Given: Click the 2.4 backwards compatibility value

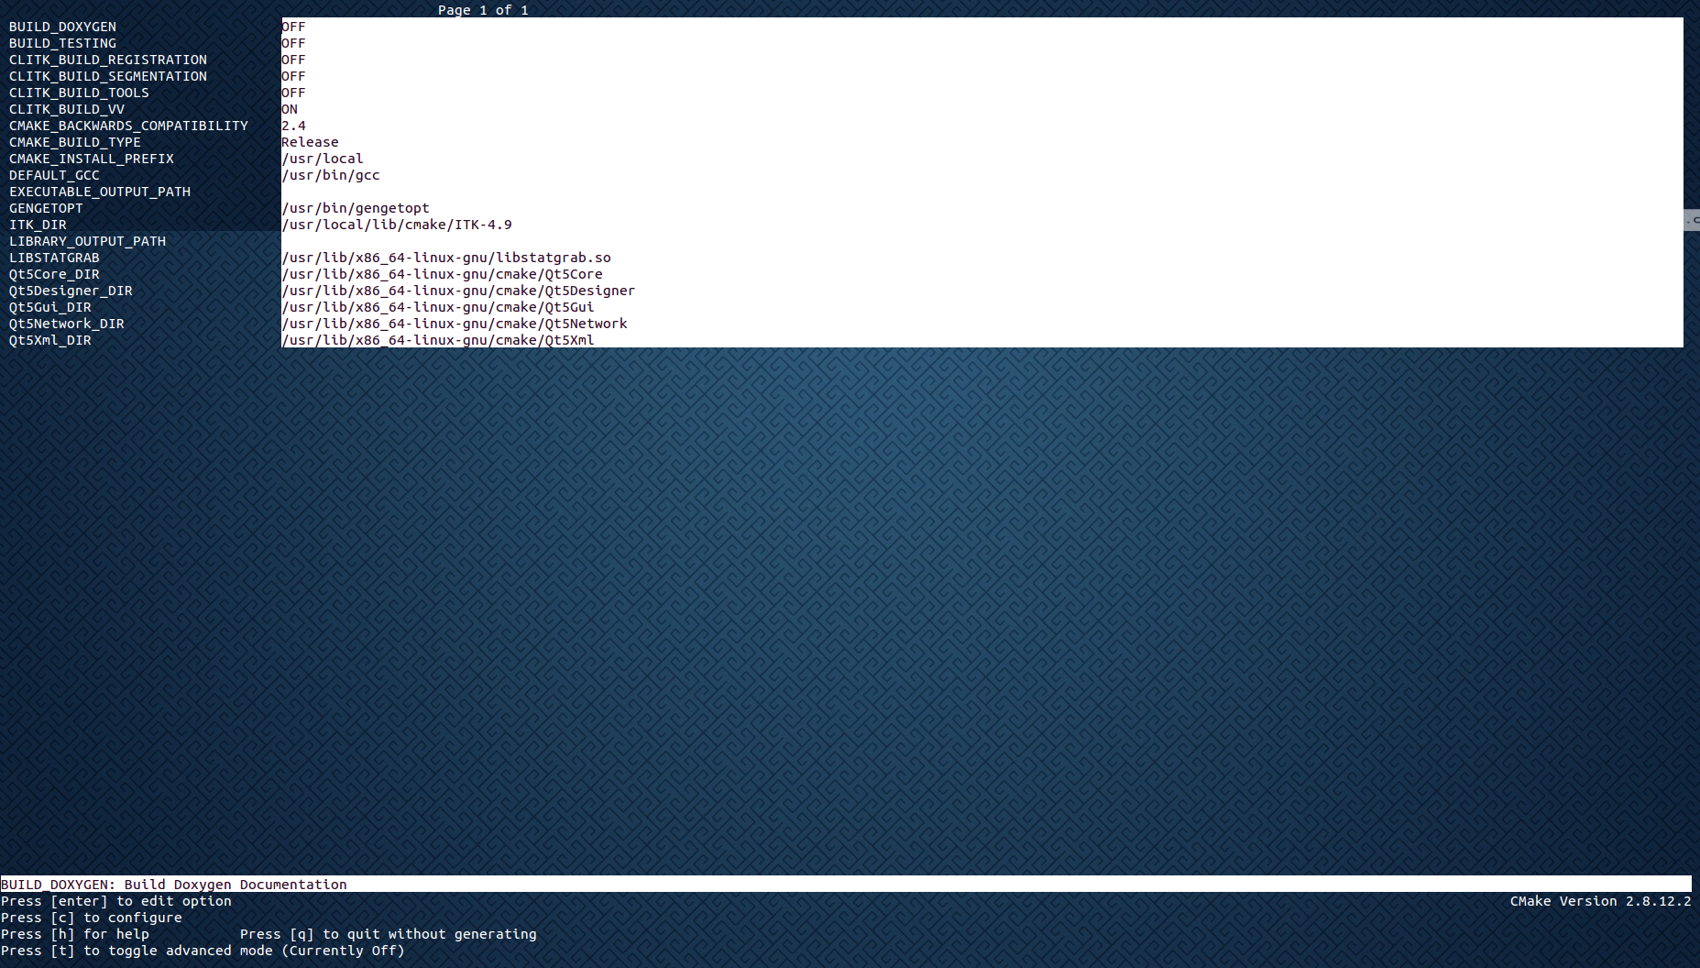Looking at the screenshot, I should pyautogui.click(x=293, y=126).
